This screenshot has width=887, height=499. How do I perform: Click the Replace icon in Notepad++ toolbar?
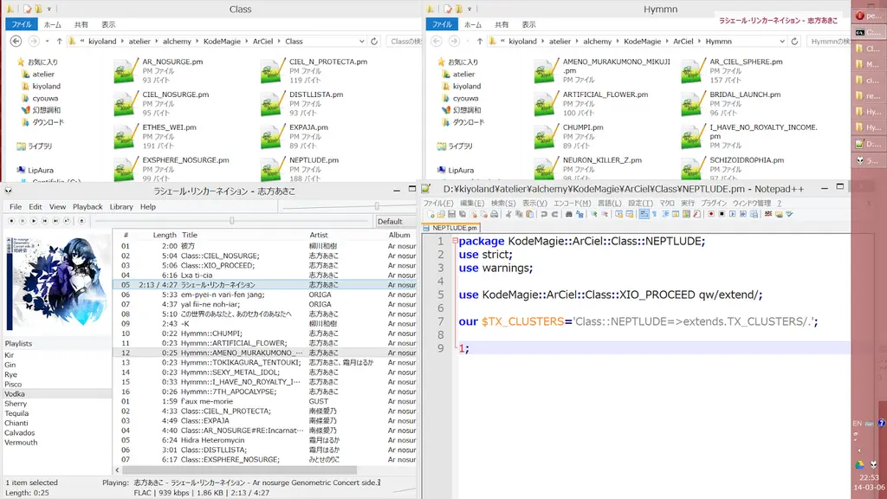coord(579,215)
